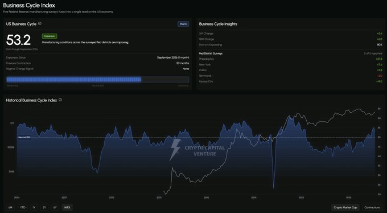Select the 1Y time range
This screenshot has width=387, height=213.
pyautogui.click(x=34, y=207)
